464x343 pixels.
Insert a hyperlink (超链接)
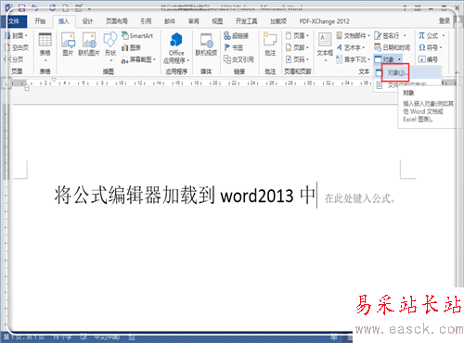[237, 36]
